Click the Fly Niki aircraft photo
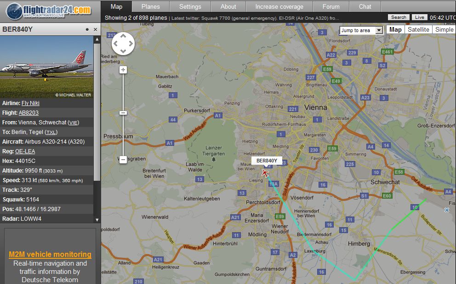Viewport: 456px width, 284px height. [x=46, y=67]
